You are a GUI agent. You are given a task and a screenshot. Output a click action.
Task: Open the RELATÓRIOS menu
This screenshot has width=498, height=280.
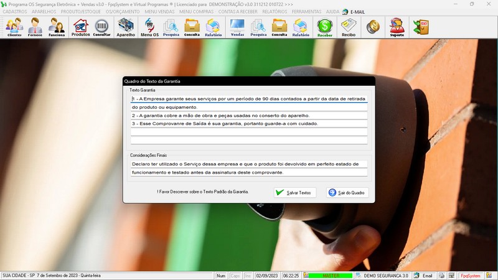275,12
